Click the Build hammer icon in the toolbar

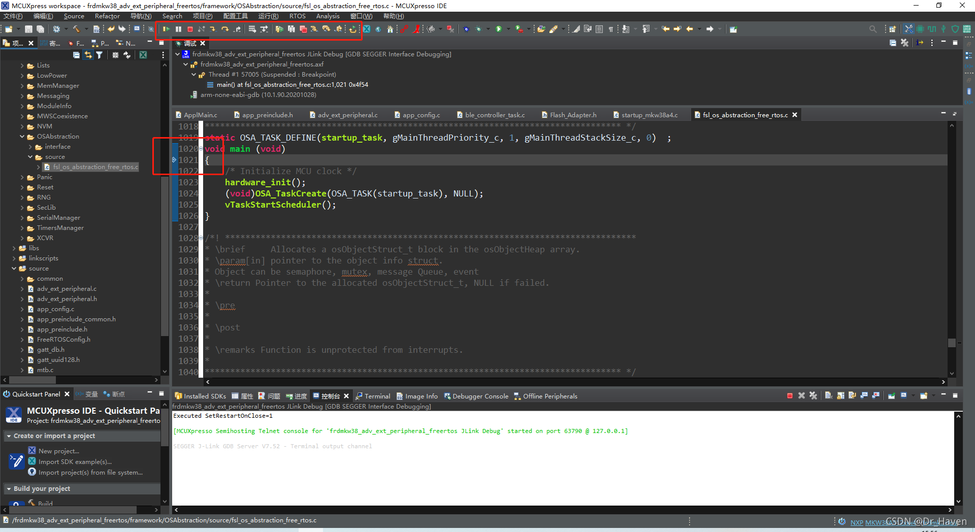(x=76, y=29)
